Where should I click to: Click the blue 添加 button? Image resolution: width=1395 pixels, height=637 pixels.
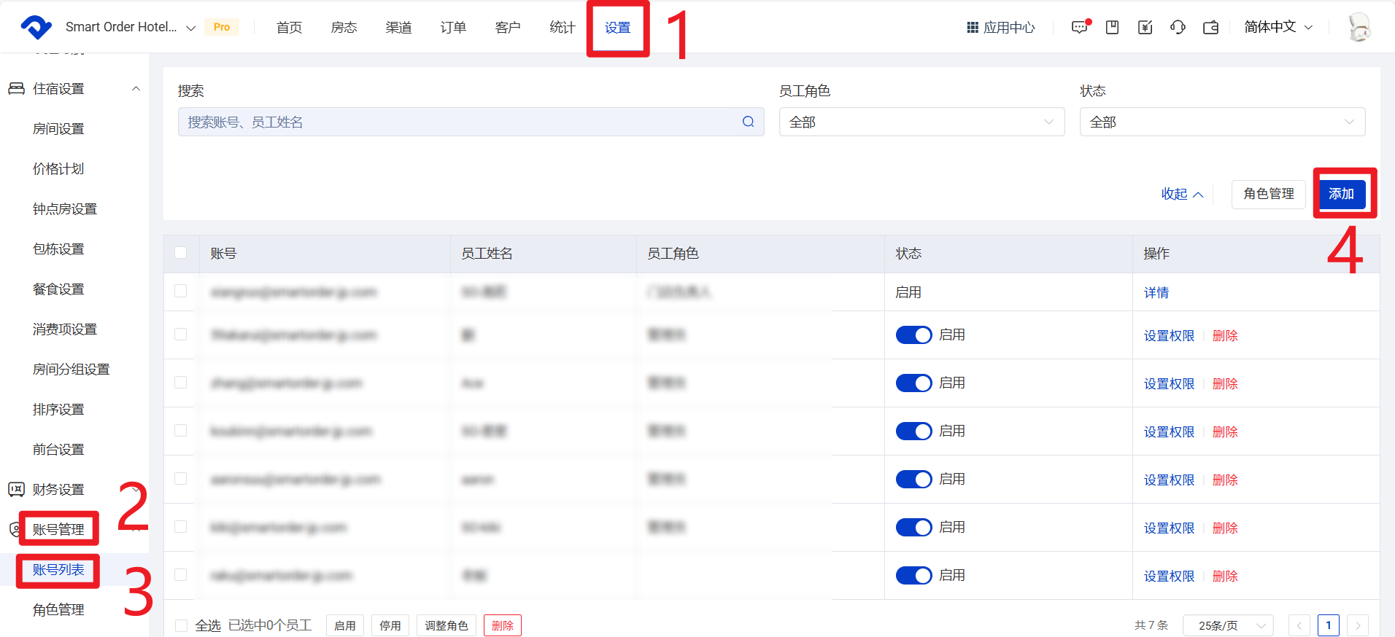(1341, 194)
